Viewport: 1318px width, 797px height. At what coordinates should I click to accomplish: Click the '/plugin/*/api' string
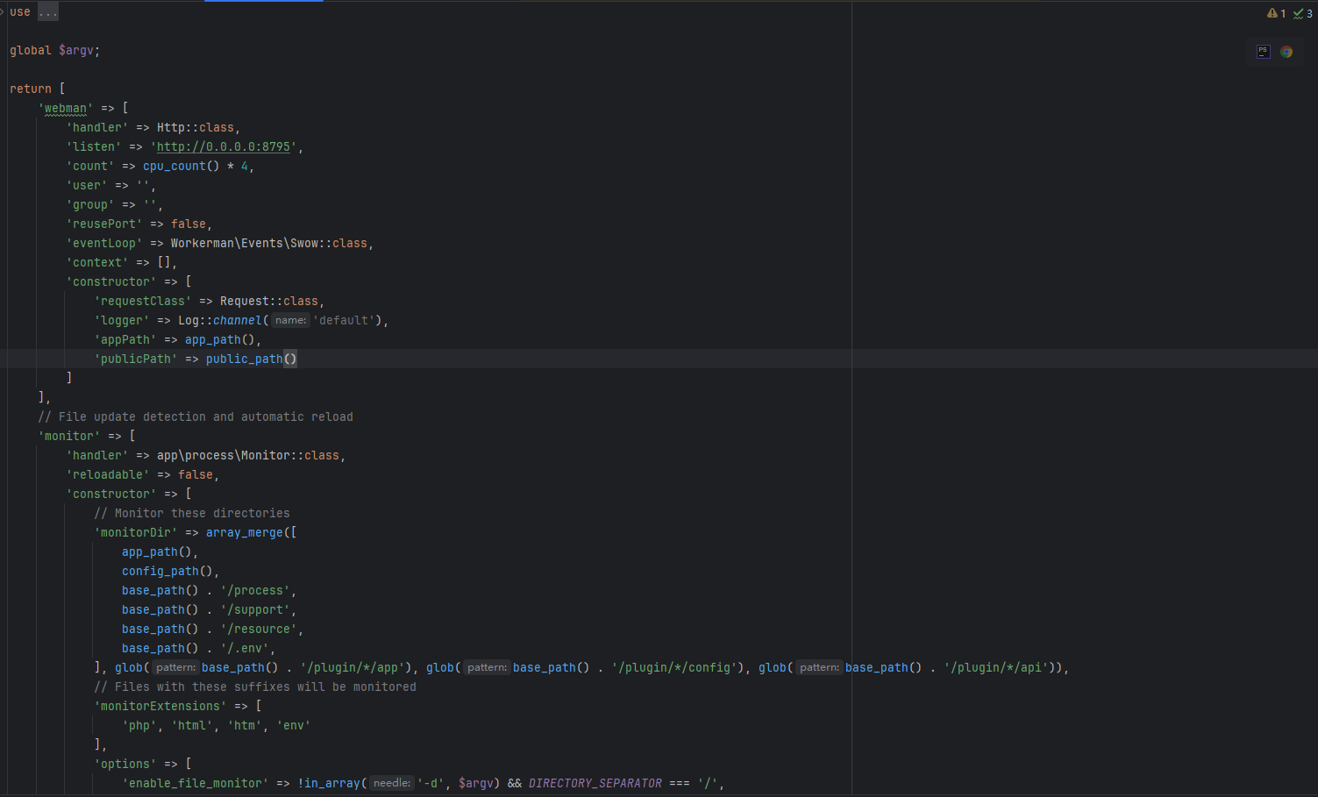pyautogui.click(x=996, y=667)
